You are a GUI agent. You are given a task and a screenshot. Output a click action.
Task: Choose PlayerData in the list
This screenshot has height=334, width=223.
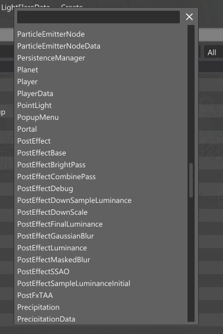pos(35,94)
